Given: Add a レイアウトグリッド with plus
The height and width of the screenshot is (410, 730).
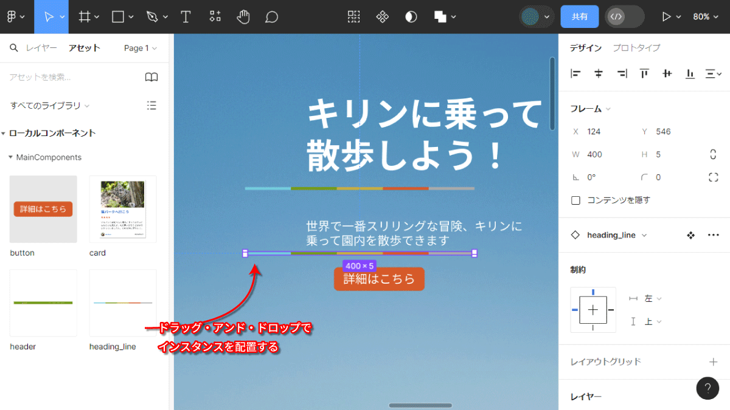Looking at the screenshot, I should coord(714,362).
